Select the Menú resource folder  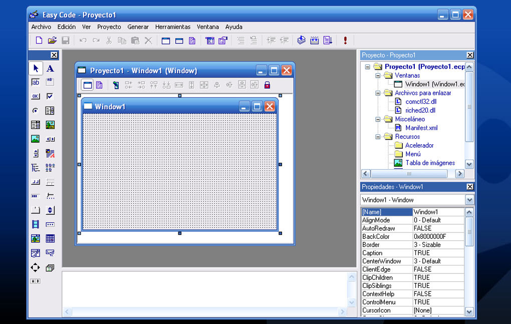pos(413,154)
